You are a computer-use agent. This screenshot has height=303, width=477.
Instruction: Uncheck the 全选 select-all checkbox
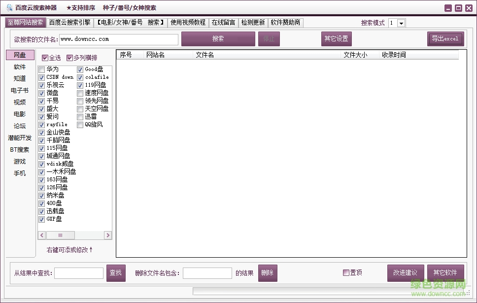point(45,58)
